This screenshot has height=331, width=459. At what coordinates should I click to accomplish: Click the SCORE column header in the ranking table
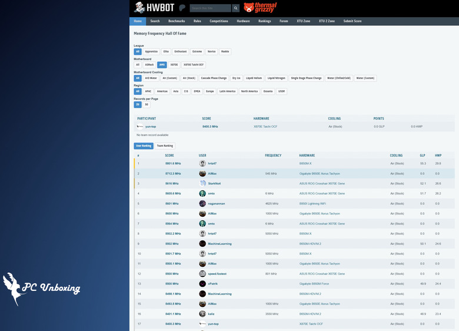pyautogui.click(x=169, y=155)
